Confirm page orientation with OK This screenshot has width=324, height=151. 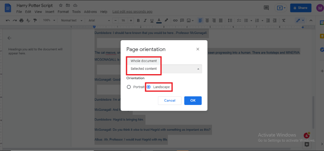coord(193,101)
